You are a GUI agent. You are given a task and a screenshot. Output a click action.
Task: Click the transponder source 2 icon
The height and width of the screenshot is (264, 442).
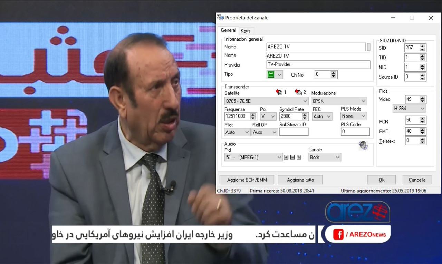pyautogui.click(x=299, y=92)
